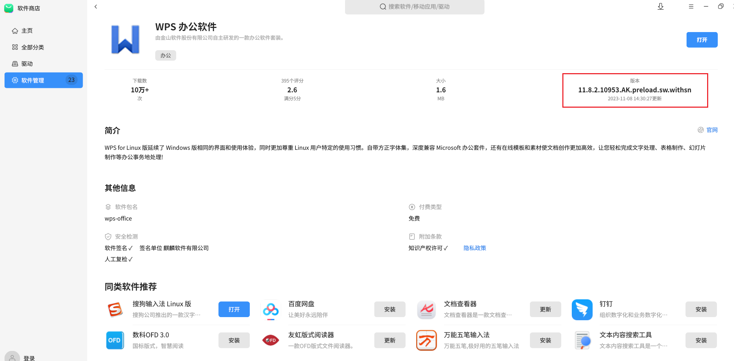The width and height of the screenshot is (734, 361).
Task: Click the WPS 办公软件 title
Action: point(186,27)
